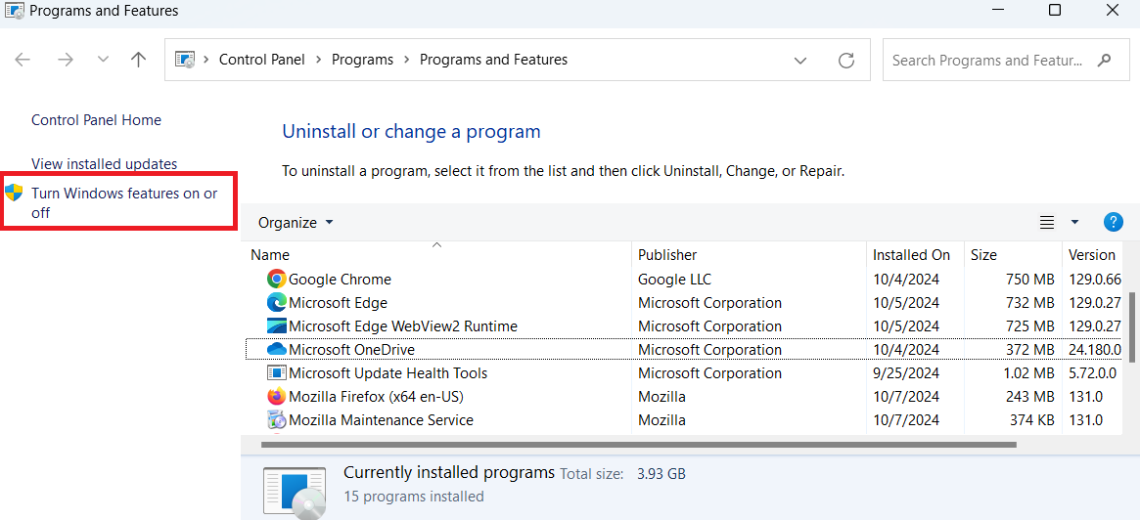
Task: Click the Back navigation arrow
Action: 23,60
